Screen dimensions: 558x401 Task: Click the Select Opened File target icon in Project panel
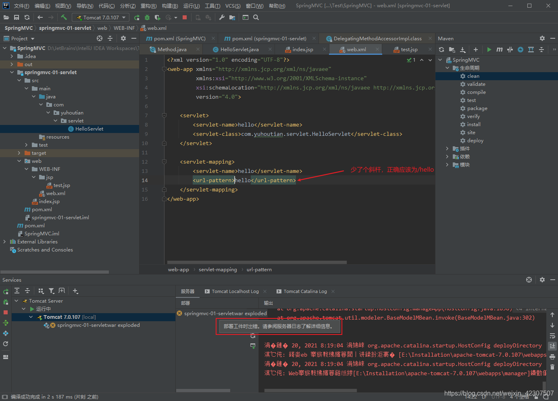click(100, 38)
